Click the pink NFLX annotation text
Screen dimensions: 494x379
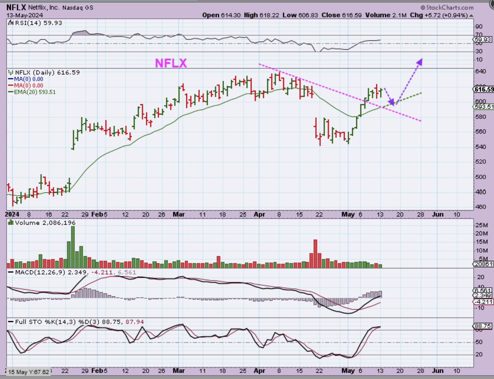click(x=171, y=63)
